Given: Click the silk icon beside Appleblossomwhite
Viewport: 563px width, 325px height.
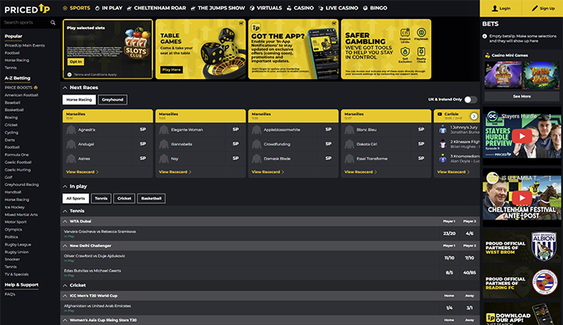Looking at the screenshot, I should pyautogui.click(x=256, y=130).
